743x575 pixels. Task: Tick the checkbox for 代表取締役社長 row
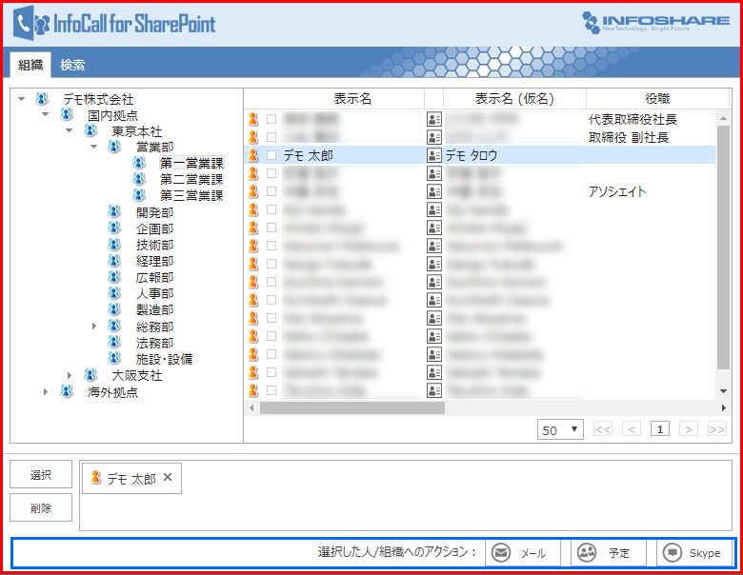(x=271, y=119)
